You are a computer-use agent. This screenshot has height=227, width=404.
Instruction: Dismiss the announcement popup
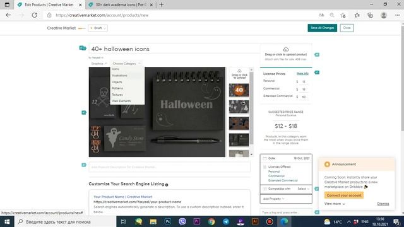(x=383, y=204)
